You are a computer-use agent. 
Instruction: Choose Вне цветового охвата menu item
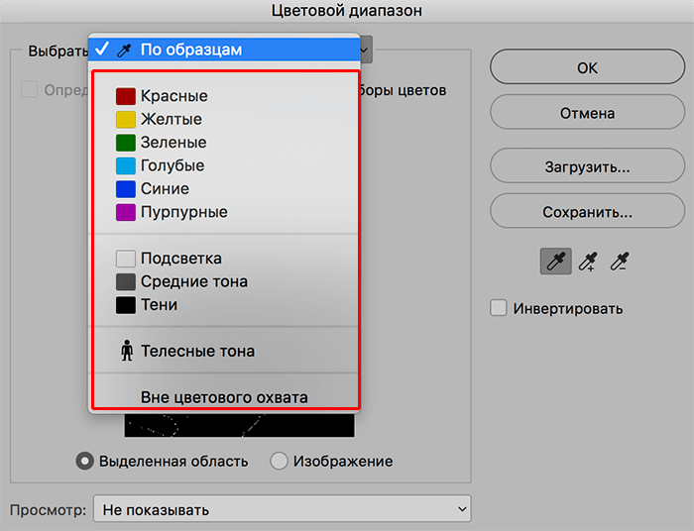[x=224, y=397]
